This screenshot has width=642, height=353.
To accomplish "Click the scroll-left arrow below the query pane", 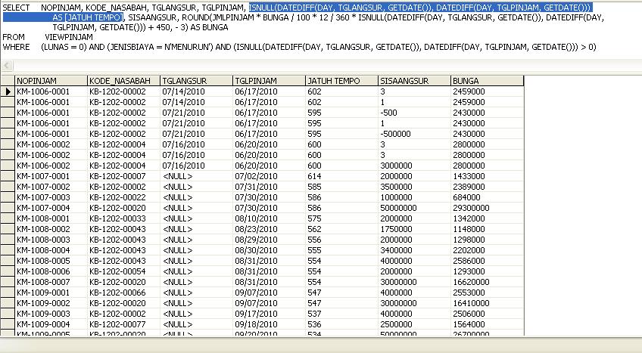I will coord(7,66).
